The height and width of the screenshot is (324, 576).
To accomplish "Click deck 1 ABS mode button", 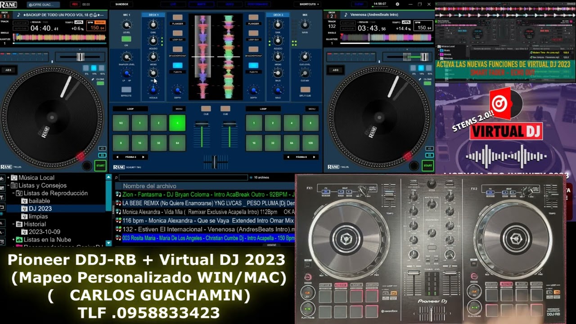I will click(8, 70).
